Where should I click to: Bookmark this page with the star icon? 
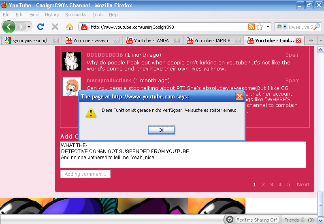[260, 27]
